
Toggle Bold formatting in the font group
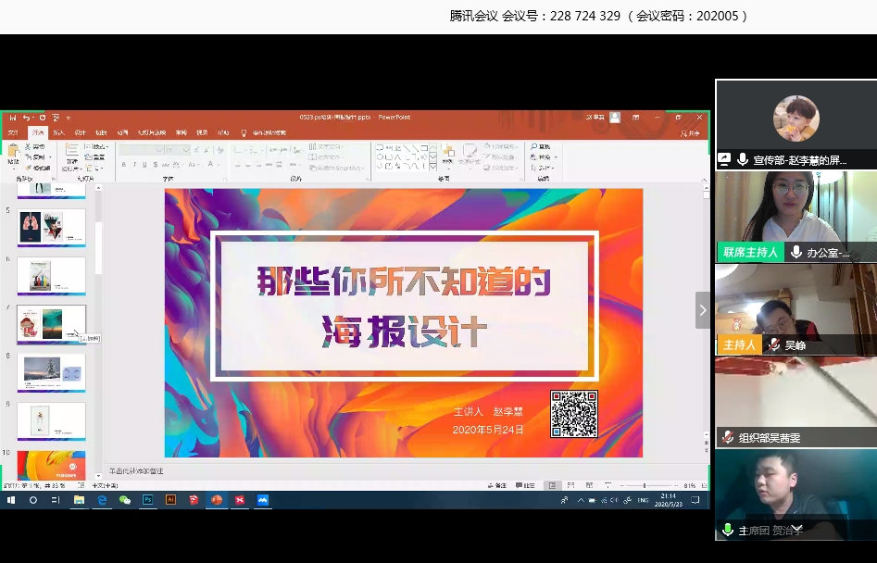click(123, 165)
